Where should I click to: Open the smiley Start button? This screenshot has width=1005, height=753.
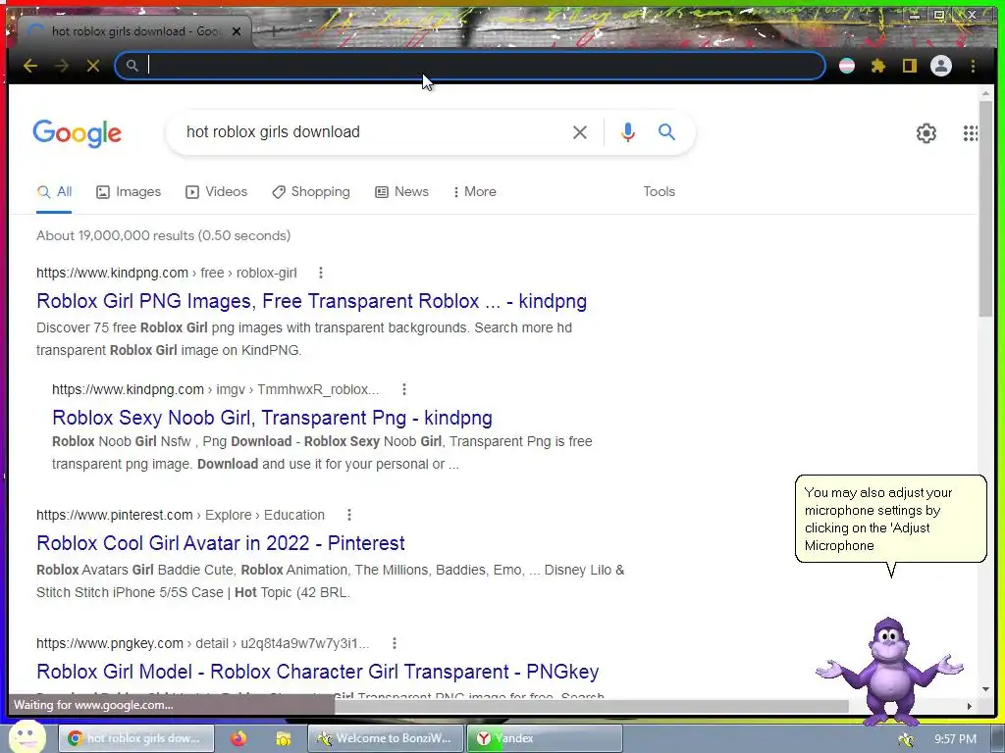pos(26,737)
